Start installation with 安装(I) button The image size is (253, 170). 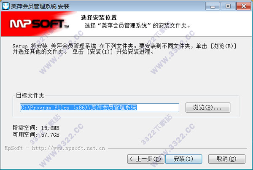(183, 159)
